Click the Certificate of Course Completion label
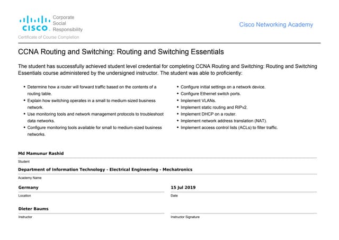 tap(49, 37)
